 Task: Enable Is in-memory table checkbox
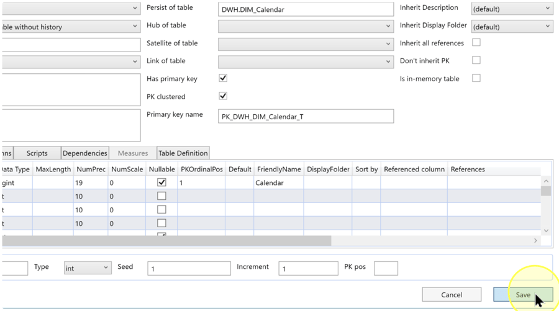point(476,78)
